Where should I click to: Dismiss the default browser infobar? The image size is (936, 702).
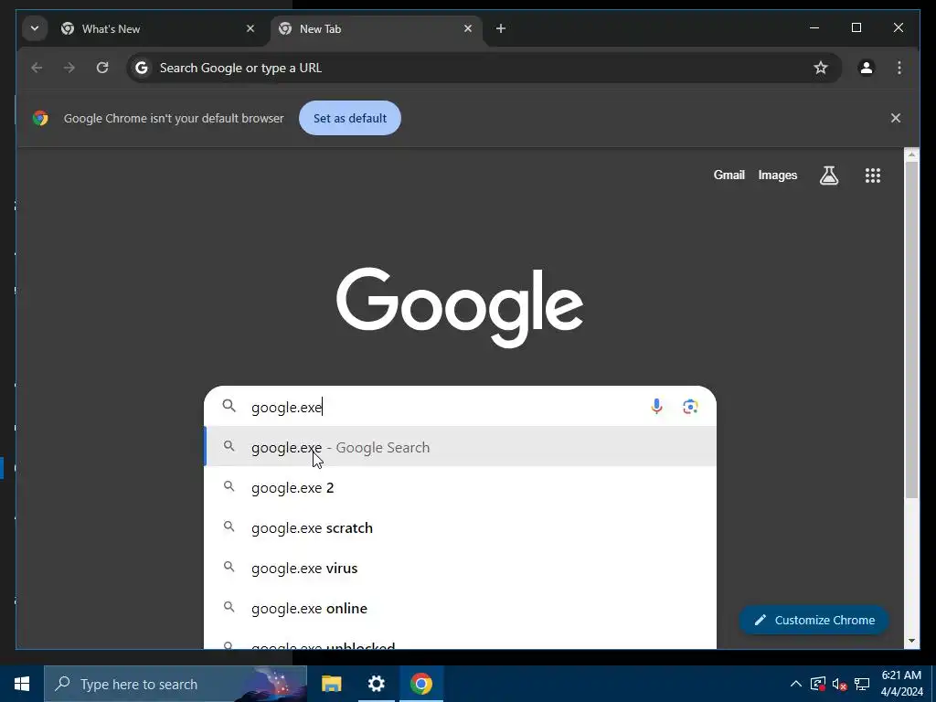pos(896,118)
